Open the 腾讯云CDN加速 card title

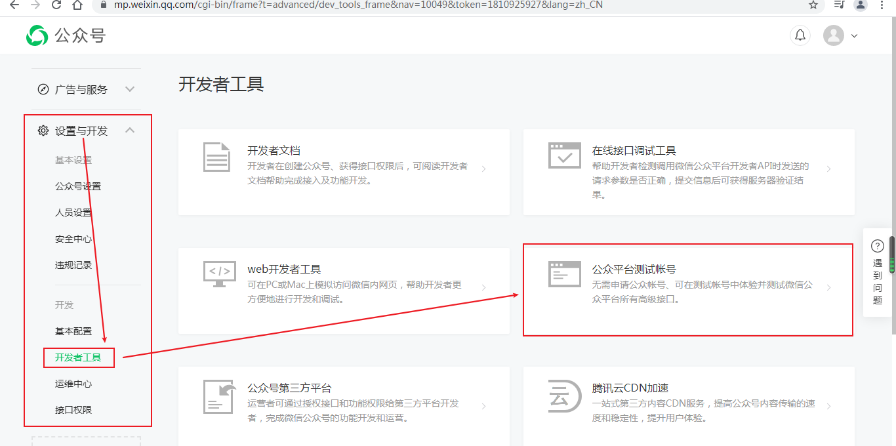coord(630,388)
